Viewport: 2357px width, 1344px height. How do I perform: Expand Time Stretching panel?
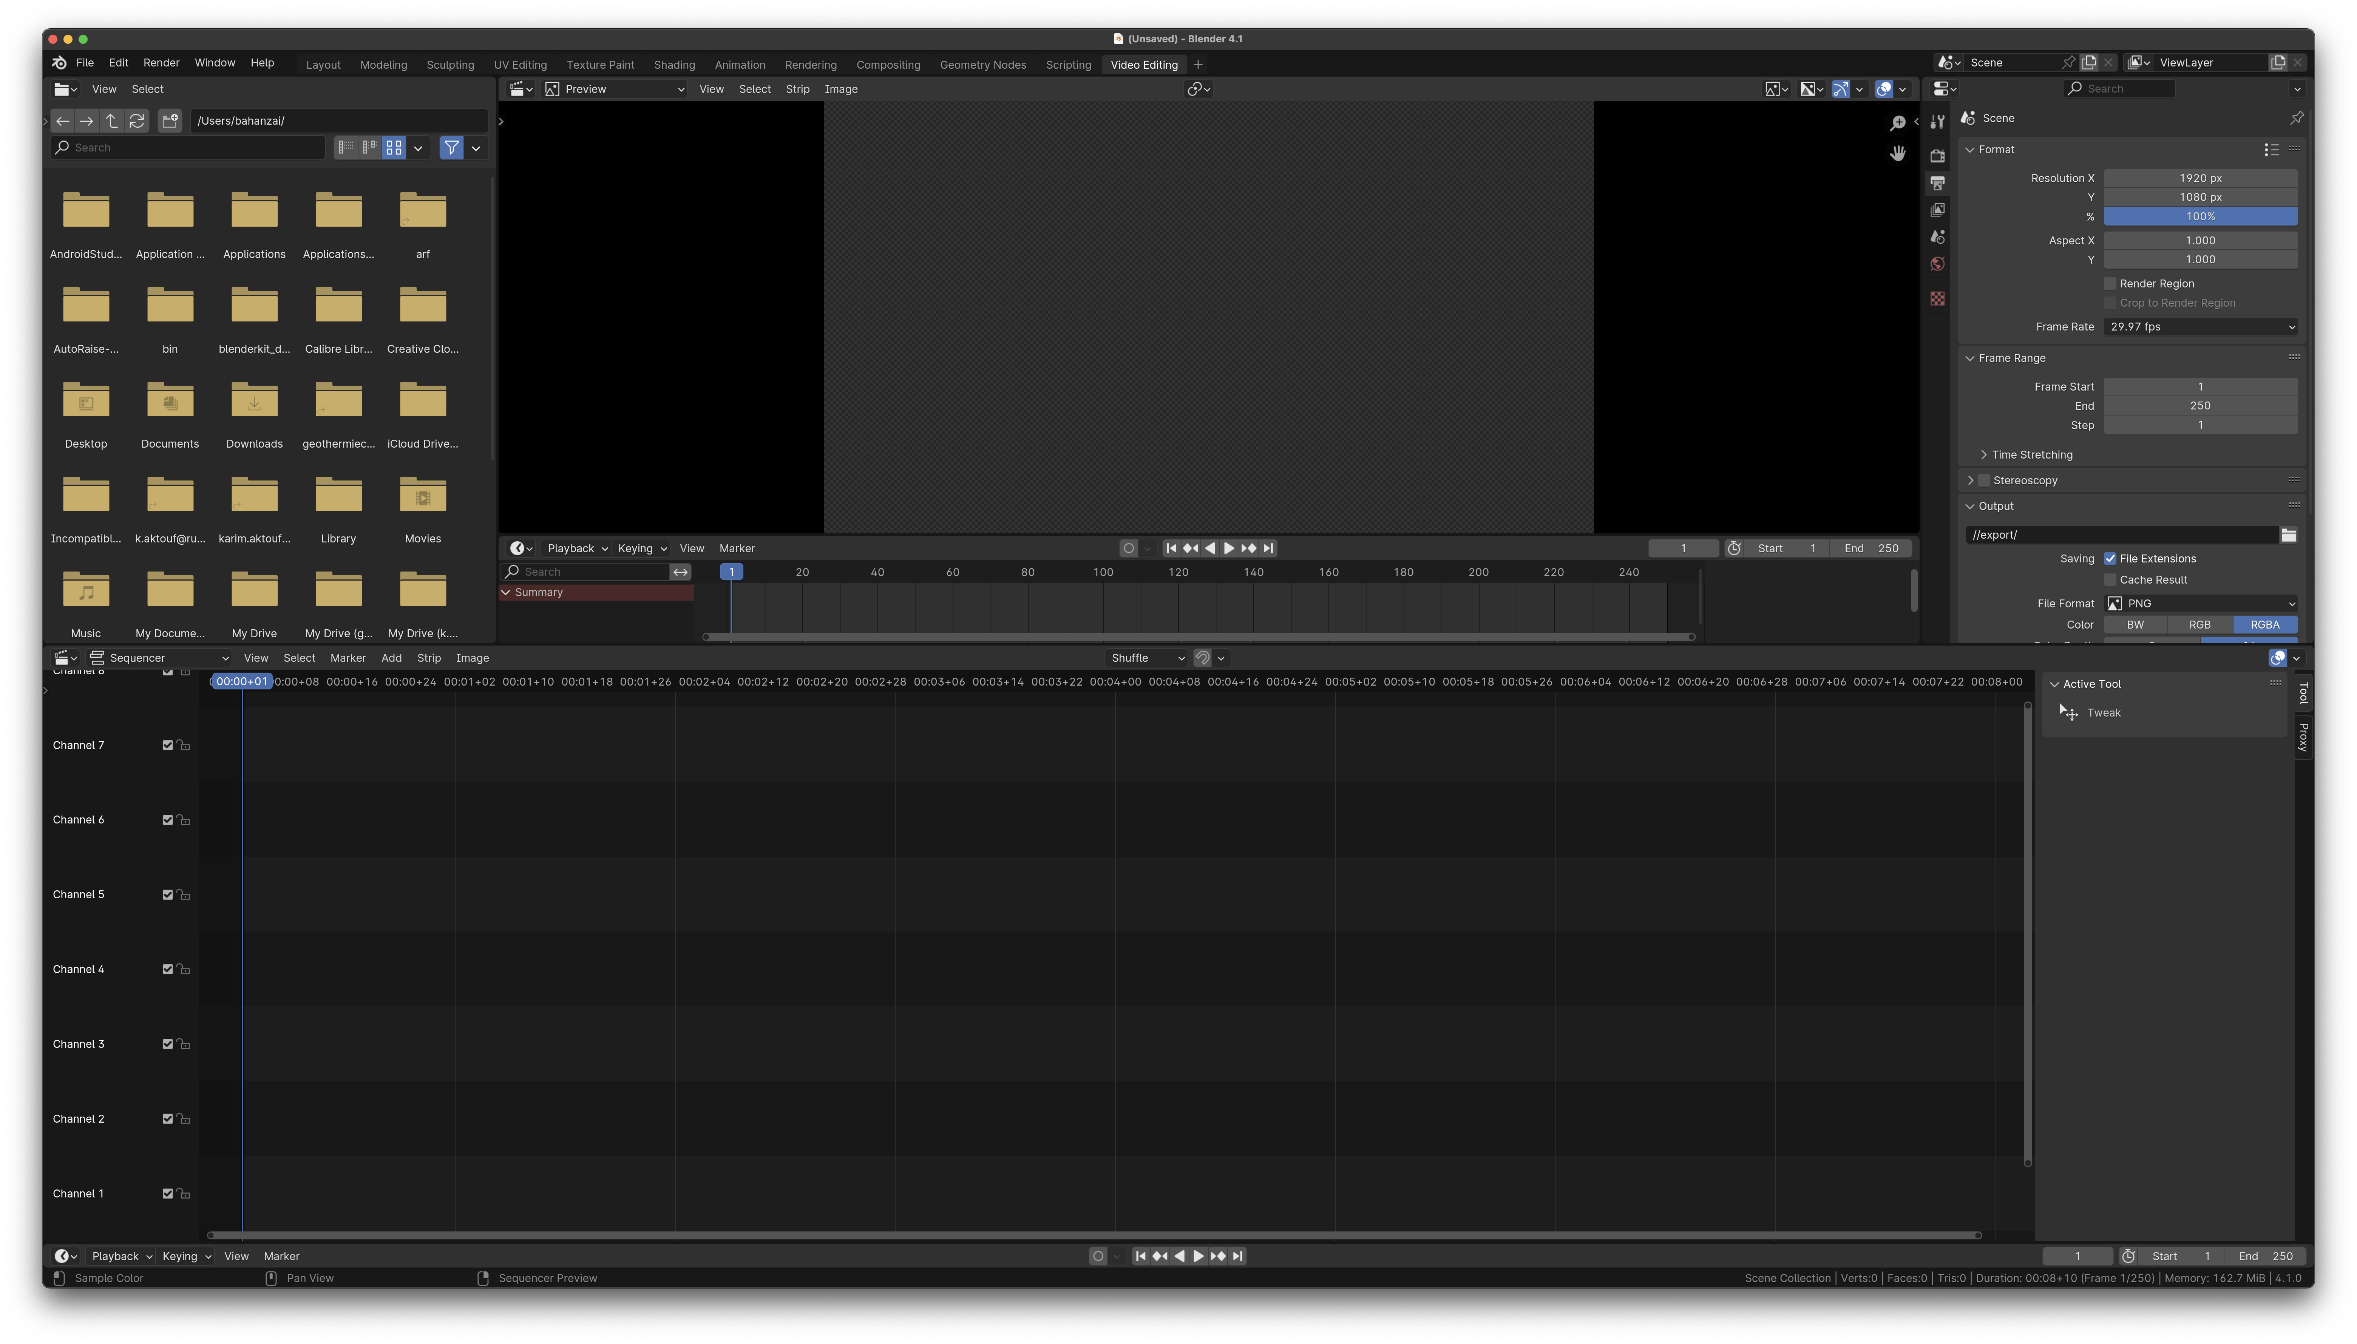point(2031,455)
